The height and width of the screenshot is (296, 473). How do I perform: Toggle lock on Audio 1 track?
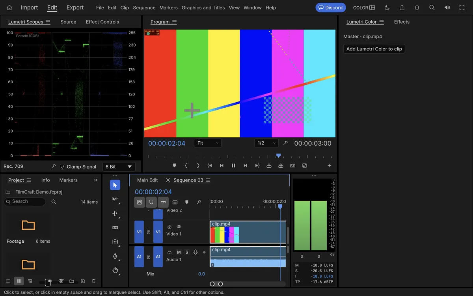tap(149, 257)
